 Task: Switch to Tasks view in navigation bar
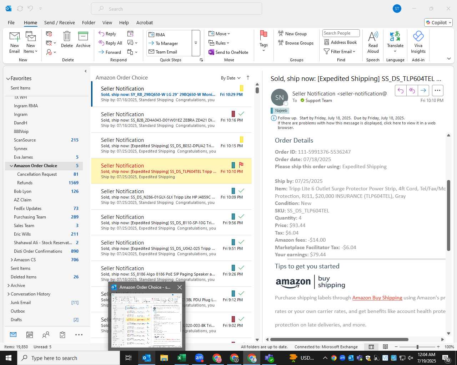point(62,335)
